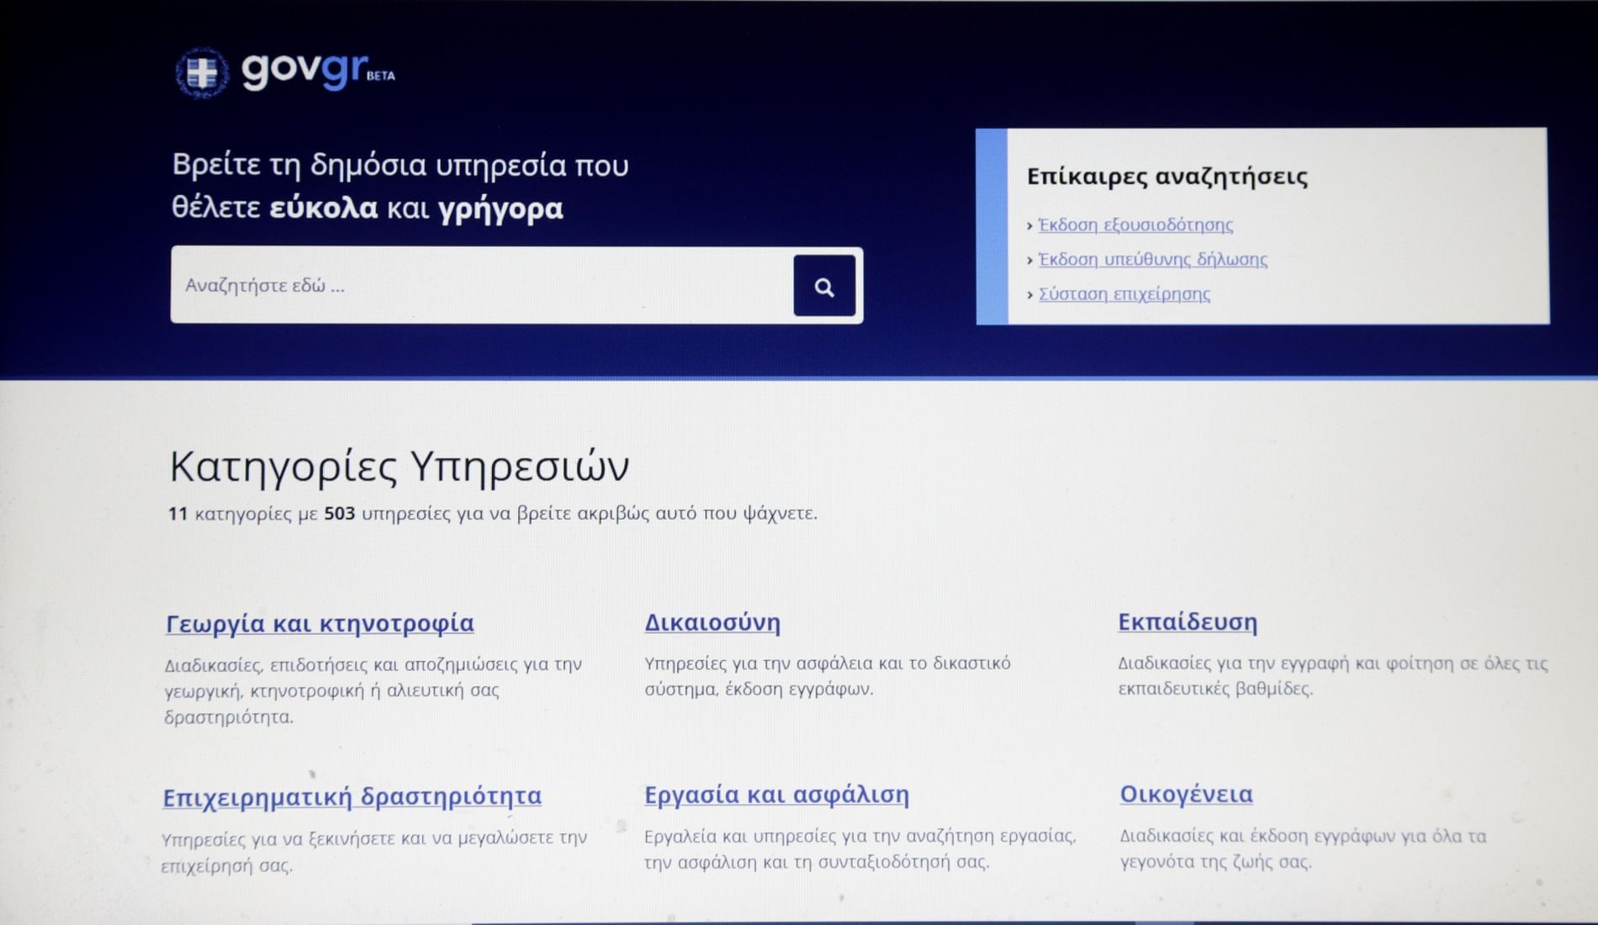Click the chevron before 'Έκδοση εξουσιοδότησης'

[x=1029, y=225]
